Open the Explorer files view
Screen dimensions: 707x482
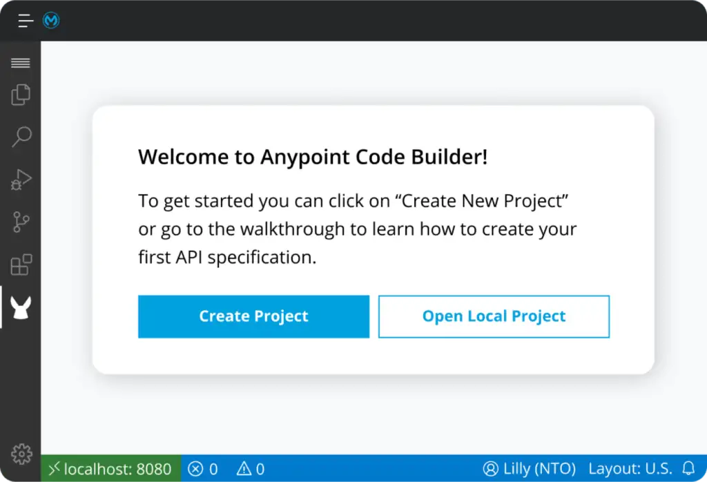pyautogui.click(x=21, y=95)
